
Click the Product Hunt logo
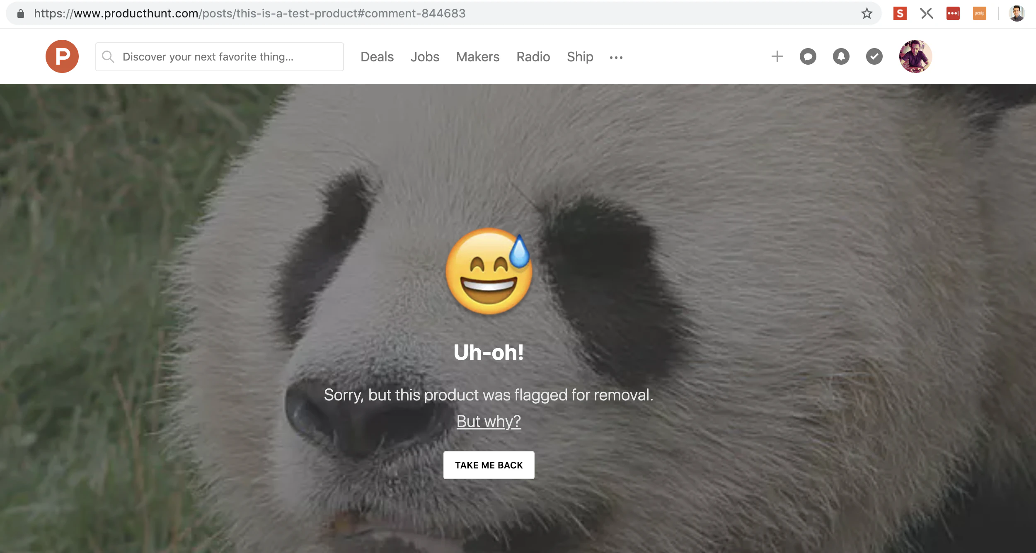coord(62,56)
